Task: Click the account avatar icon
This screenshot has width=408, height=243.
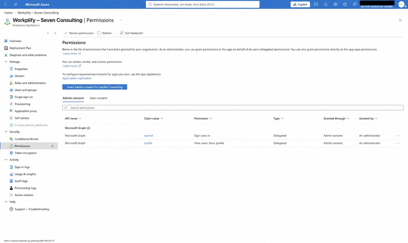Action: click(402, 4)
